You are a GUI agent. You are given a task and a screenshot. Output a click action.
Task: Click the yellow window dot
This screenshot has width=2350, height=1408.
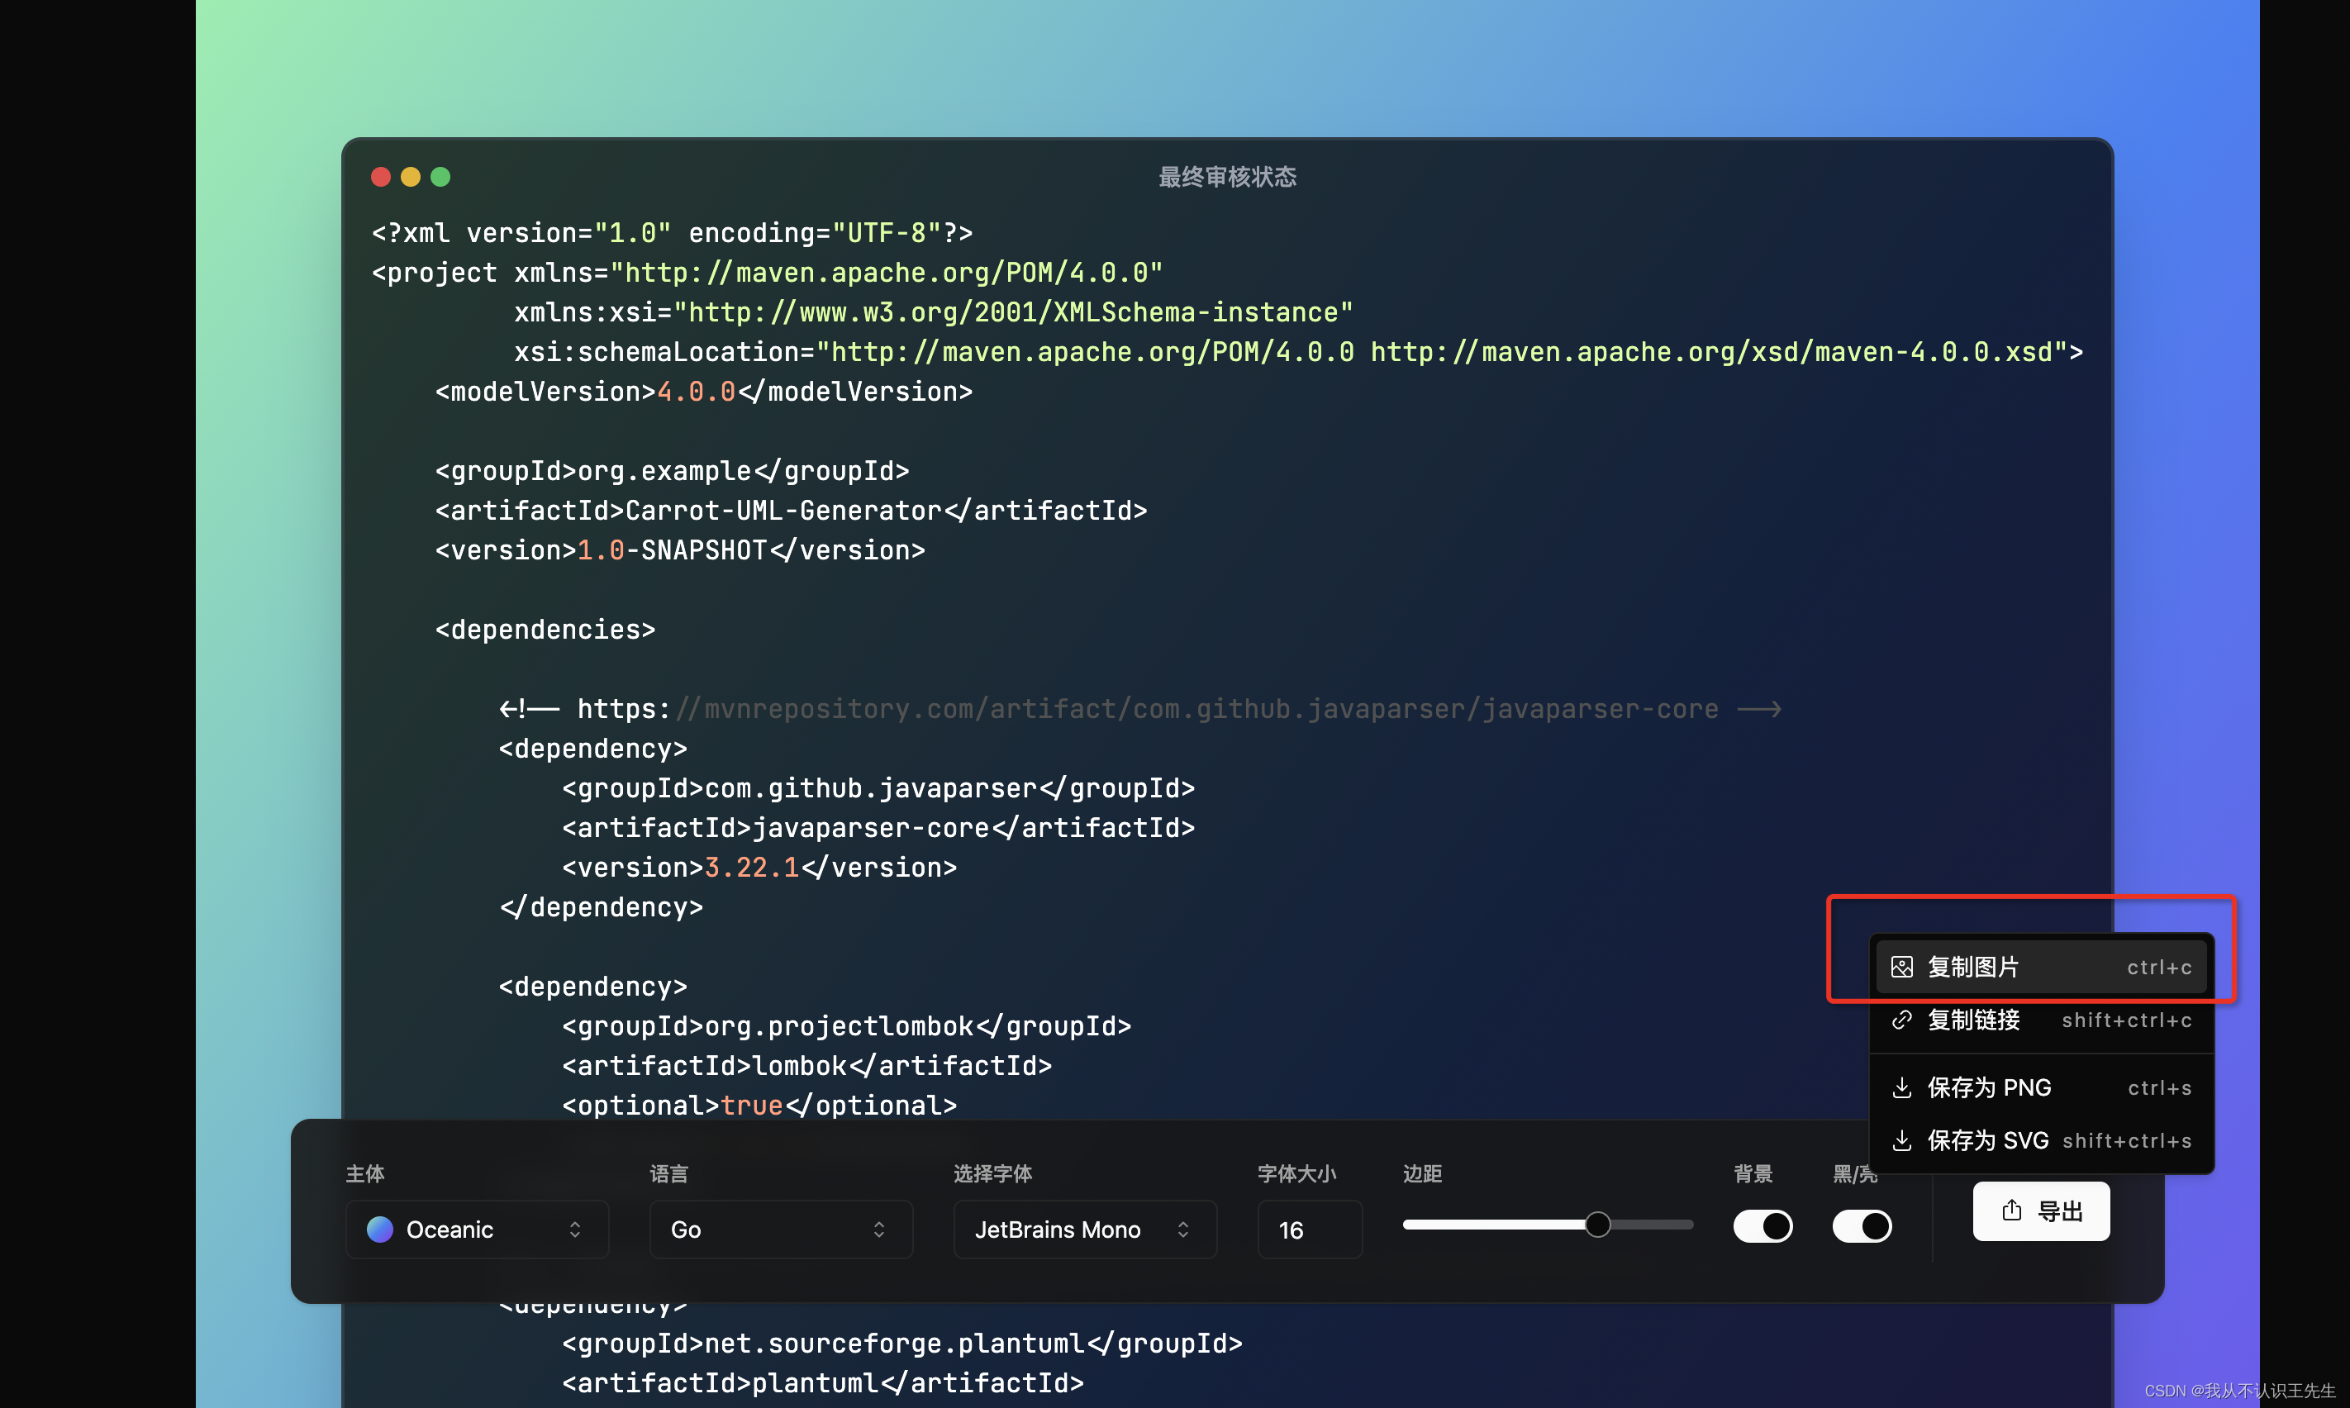click(411, 178)
